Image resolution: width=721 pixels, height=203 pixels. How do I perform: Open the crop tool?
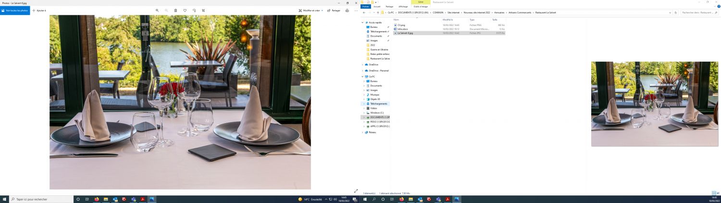click(x=203, y=10)
